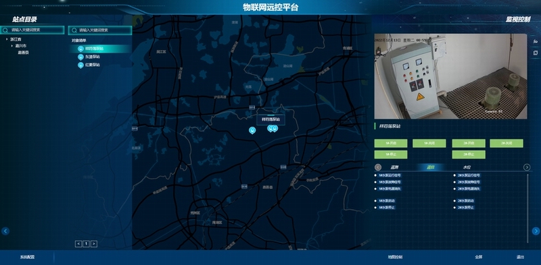This screenshot has height=265, width=541.
Task: Click the 2#-停止 green button
Action: point(469,154)
